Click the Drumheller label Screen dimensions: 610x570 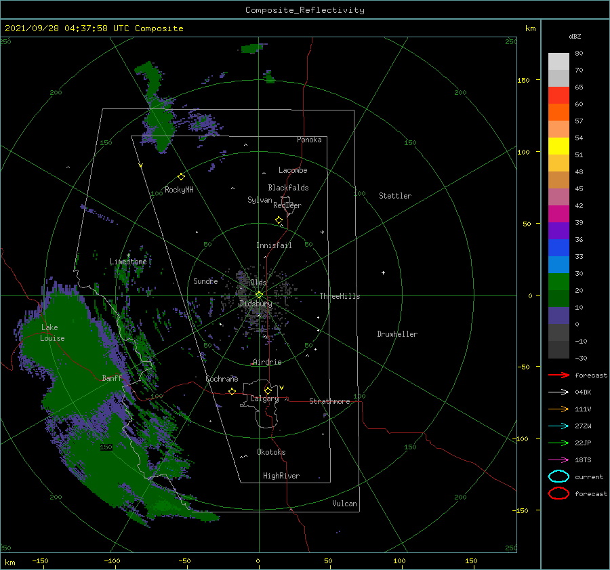(x=397, y=334)
